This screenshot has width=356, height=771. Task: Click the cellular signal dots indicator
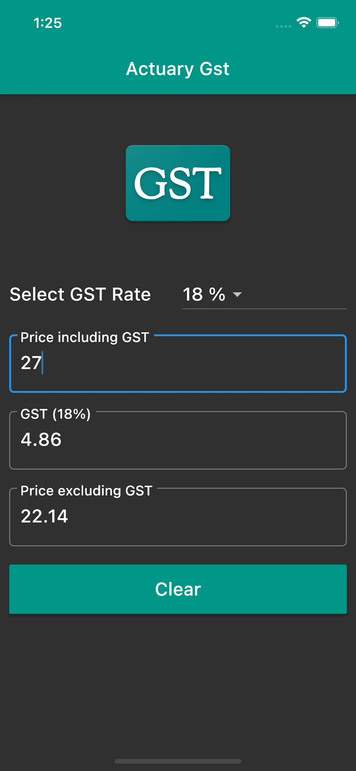[283, 27]
